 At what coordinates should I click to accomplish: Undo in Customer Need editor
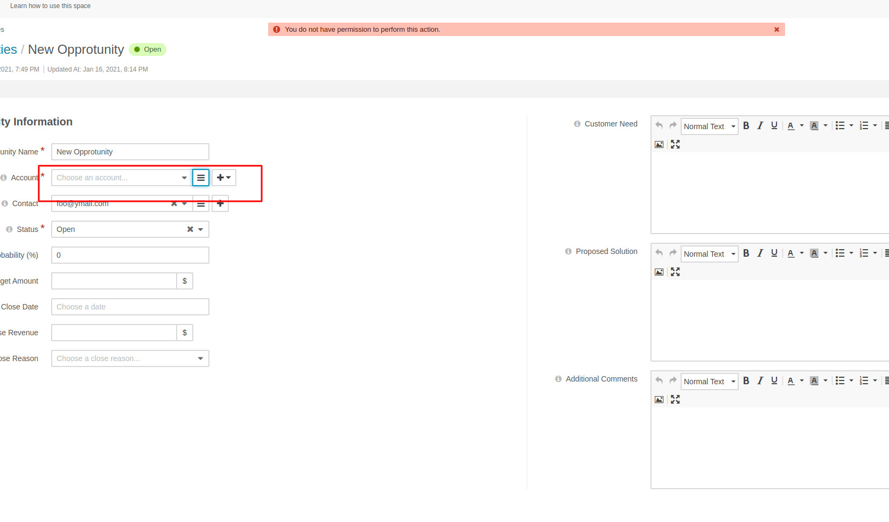point(659,125)
